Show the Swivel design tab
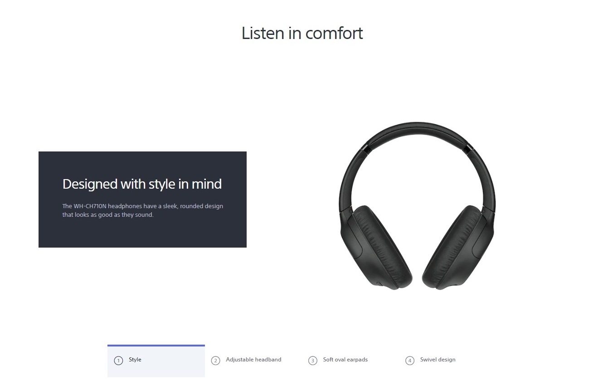 [x=438, y=360]
